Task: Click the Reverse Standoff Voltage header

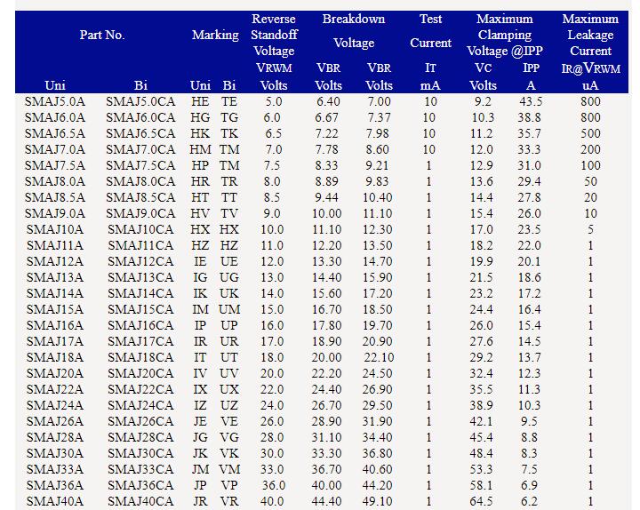Action: [274, 36]
